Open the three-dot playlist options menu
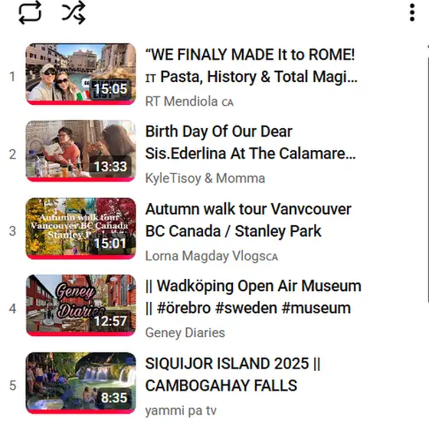The width and height of the screenshot is (429, 429). click(412, 12)
